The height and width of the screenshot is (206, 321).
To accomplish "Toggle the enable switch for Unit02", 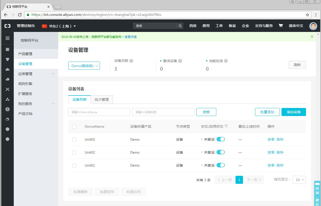I will click(220, 152).
